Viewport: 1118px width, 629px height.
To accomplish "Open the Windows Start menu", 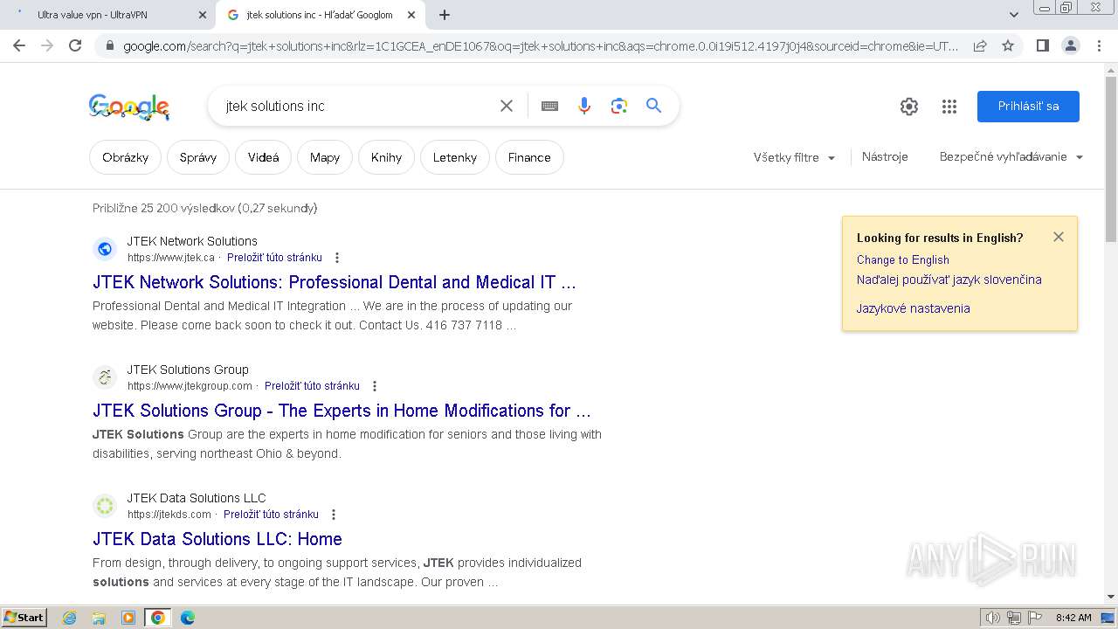I will (24, 617).
